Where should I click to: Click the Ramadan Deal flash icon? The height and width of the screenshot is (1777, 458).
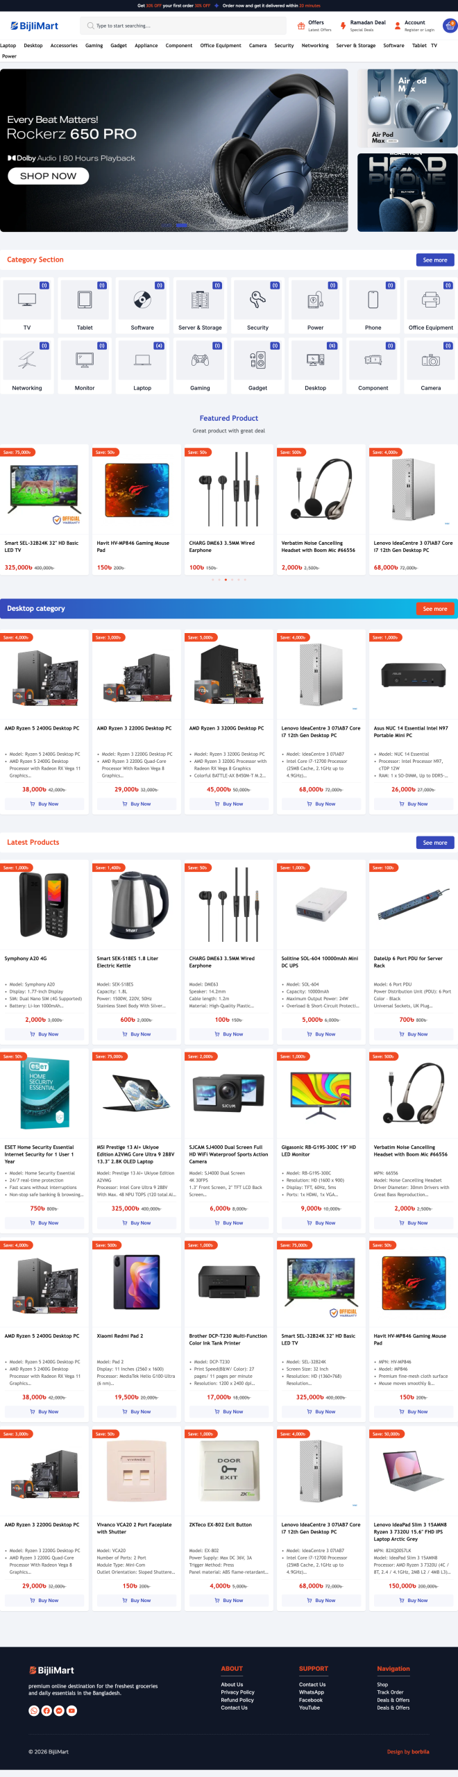343,26
